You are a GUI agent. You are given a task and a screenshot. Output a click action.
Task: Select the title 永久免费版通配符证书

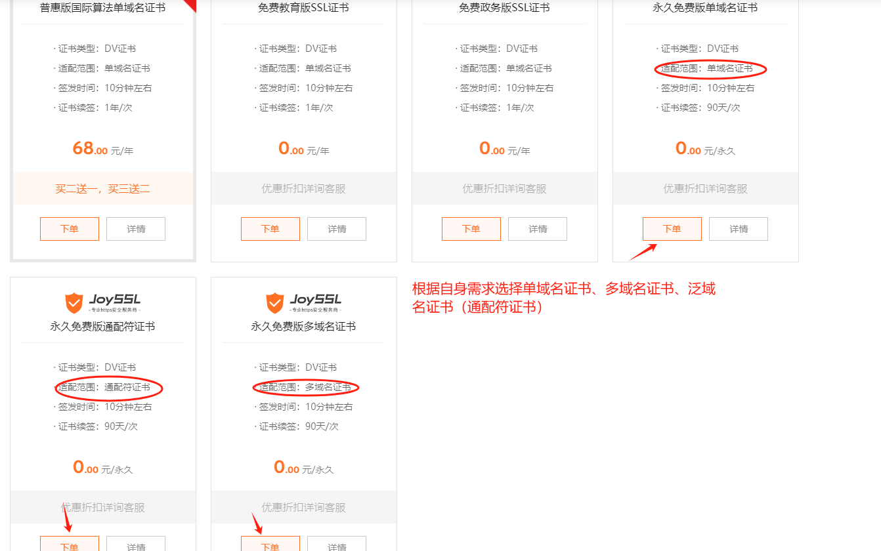103,327
